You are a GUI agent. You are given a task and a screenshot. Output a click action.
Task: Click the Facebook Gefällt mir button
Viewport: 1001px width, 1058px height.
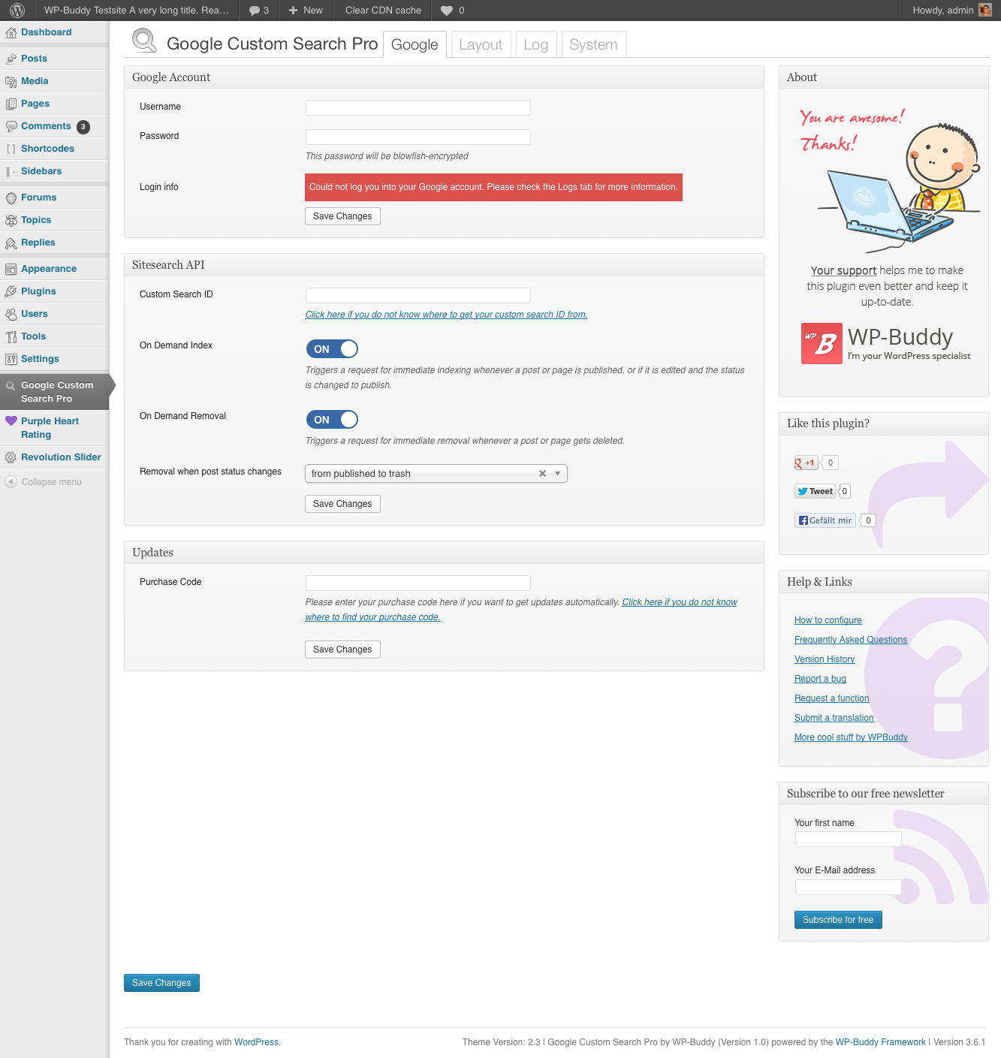coord(825,520)
